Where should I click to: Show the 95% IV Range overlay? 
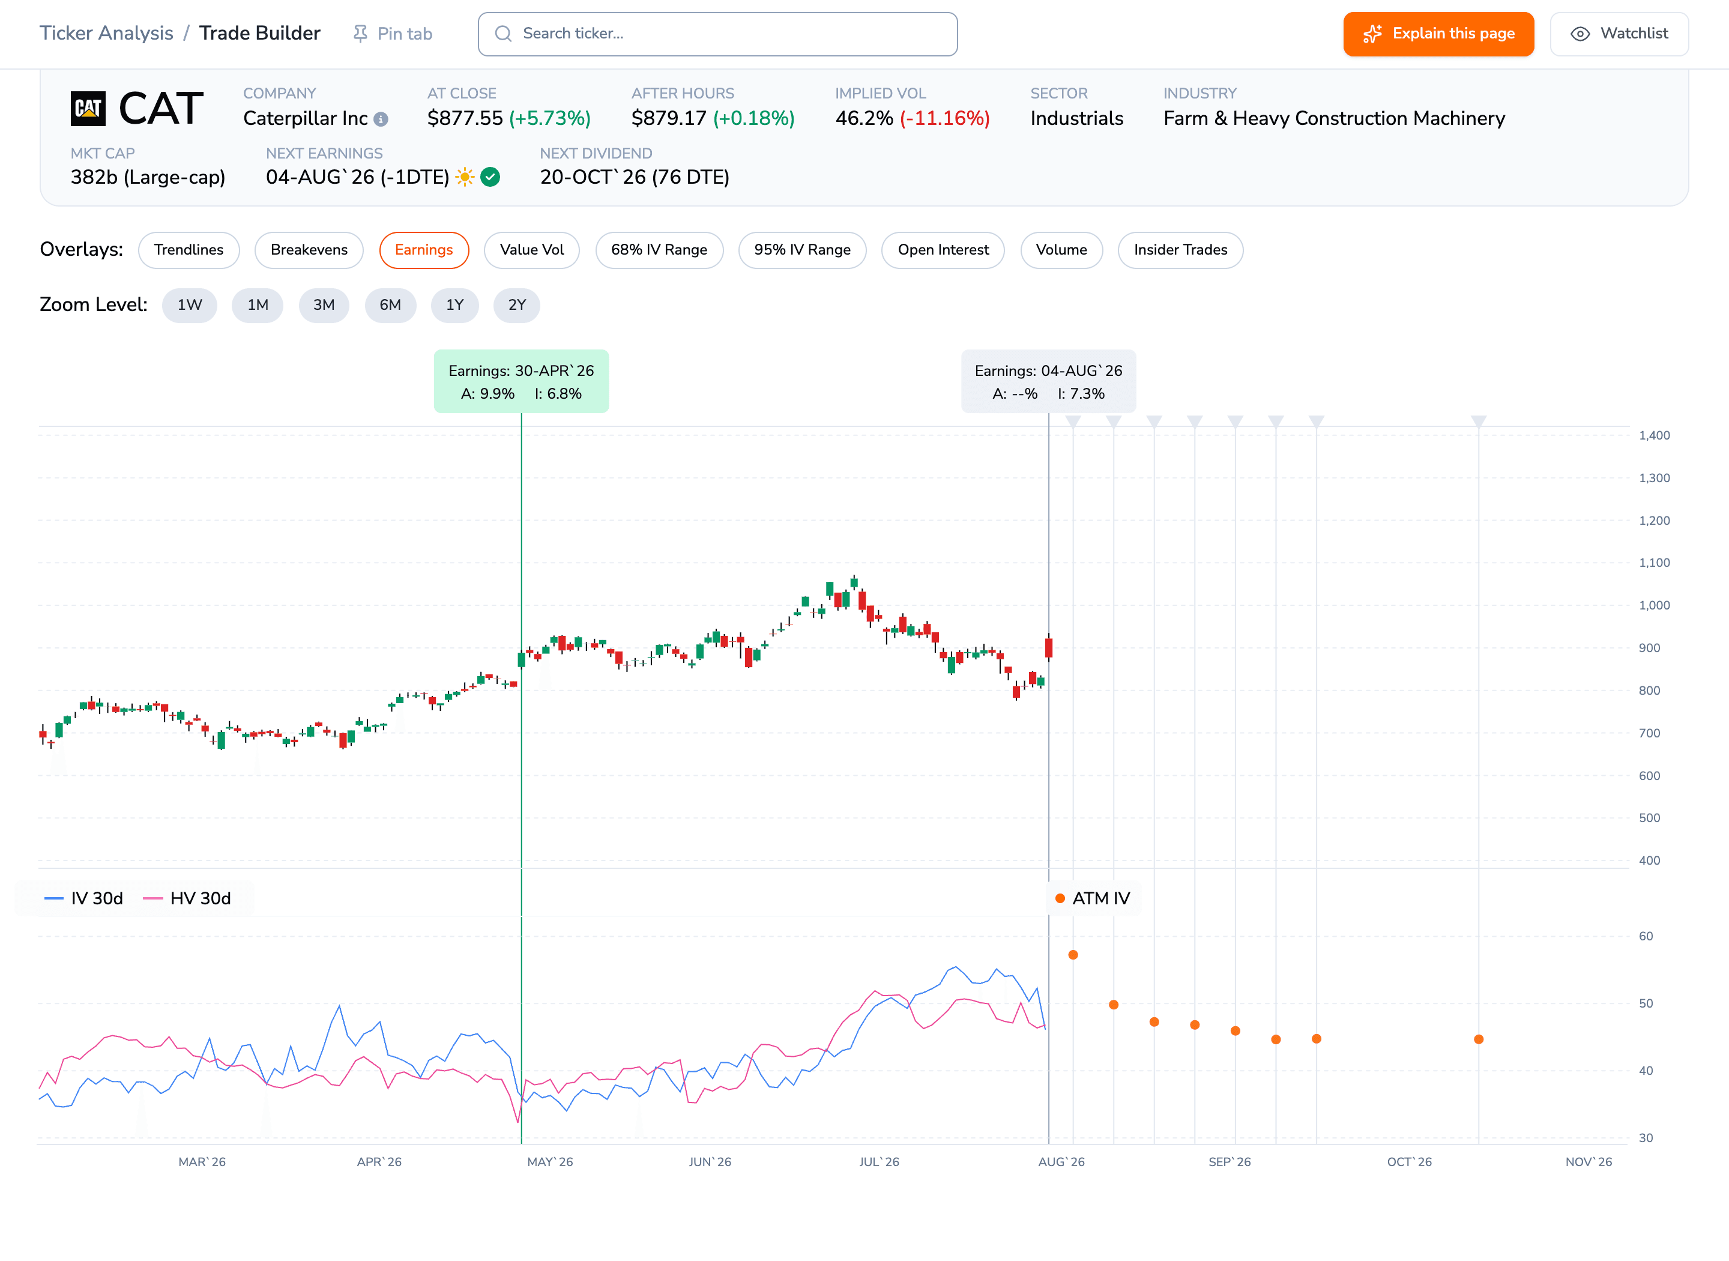pyautogui.click(x=803, y=250)
